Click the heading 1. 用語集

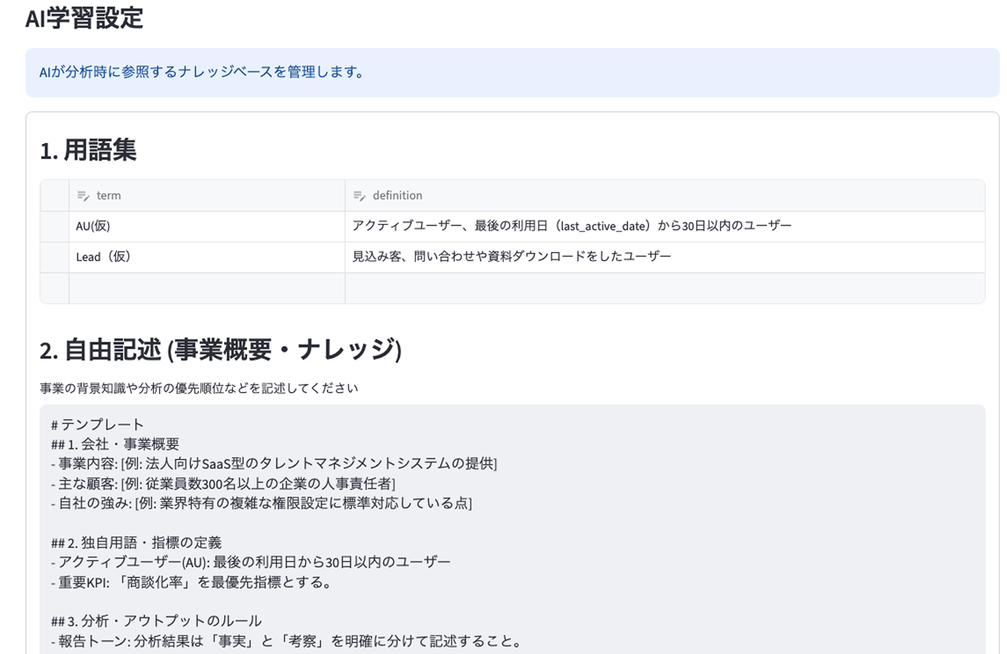click(x=88, y=150)
